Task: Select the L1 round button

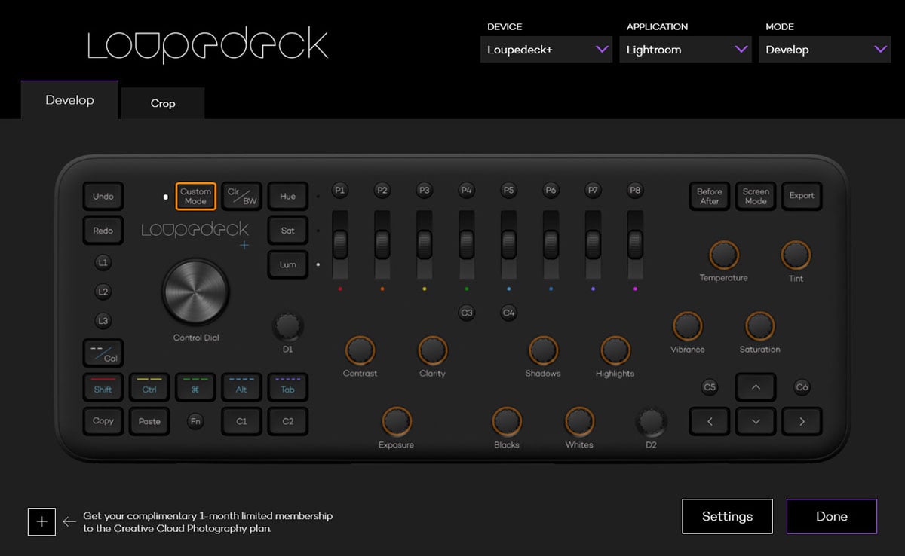Action: point(103,263)
